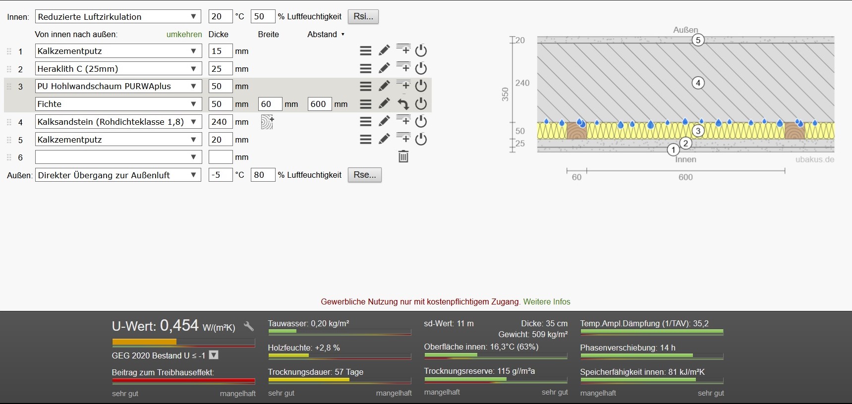
Task: Open the layer 1 Kalkzementputz menu icon
Action: [x=365, y=50]
